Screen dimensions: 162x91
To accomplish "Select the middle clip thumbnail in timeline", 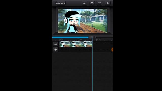I will point(76,44).
